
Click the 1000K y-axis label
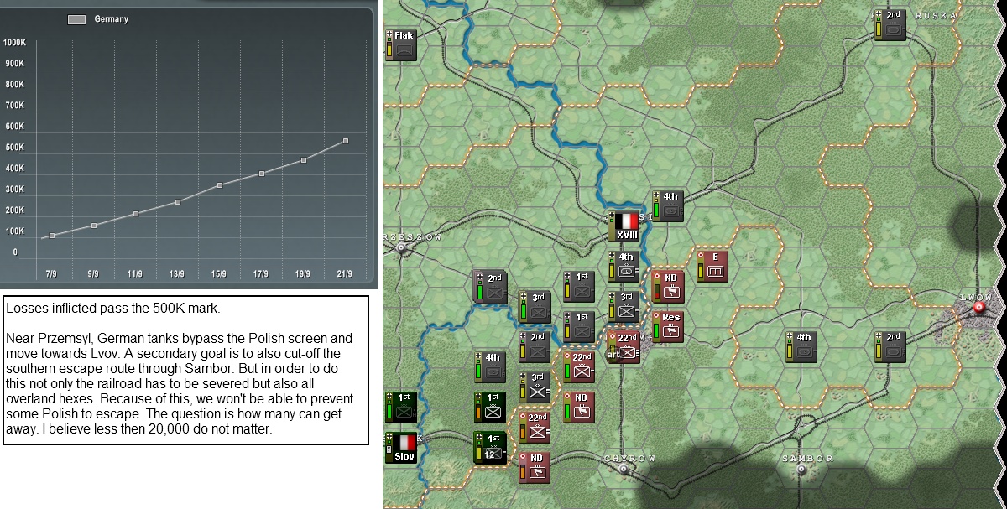coord(14,42)
